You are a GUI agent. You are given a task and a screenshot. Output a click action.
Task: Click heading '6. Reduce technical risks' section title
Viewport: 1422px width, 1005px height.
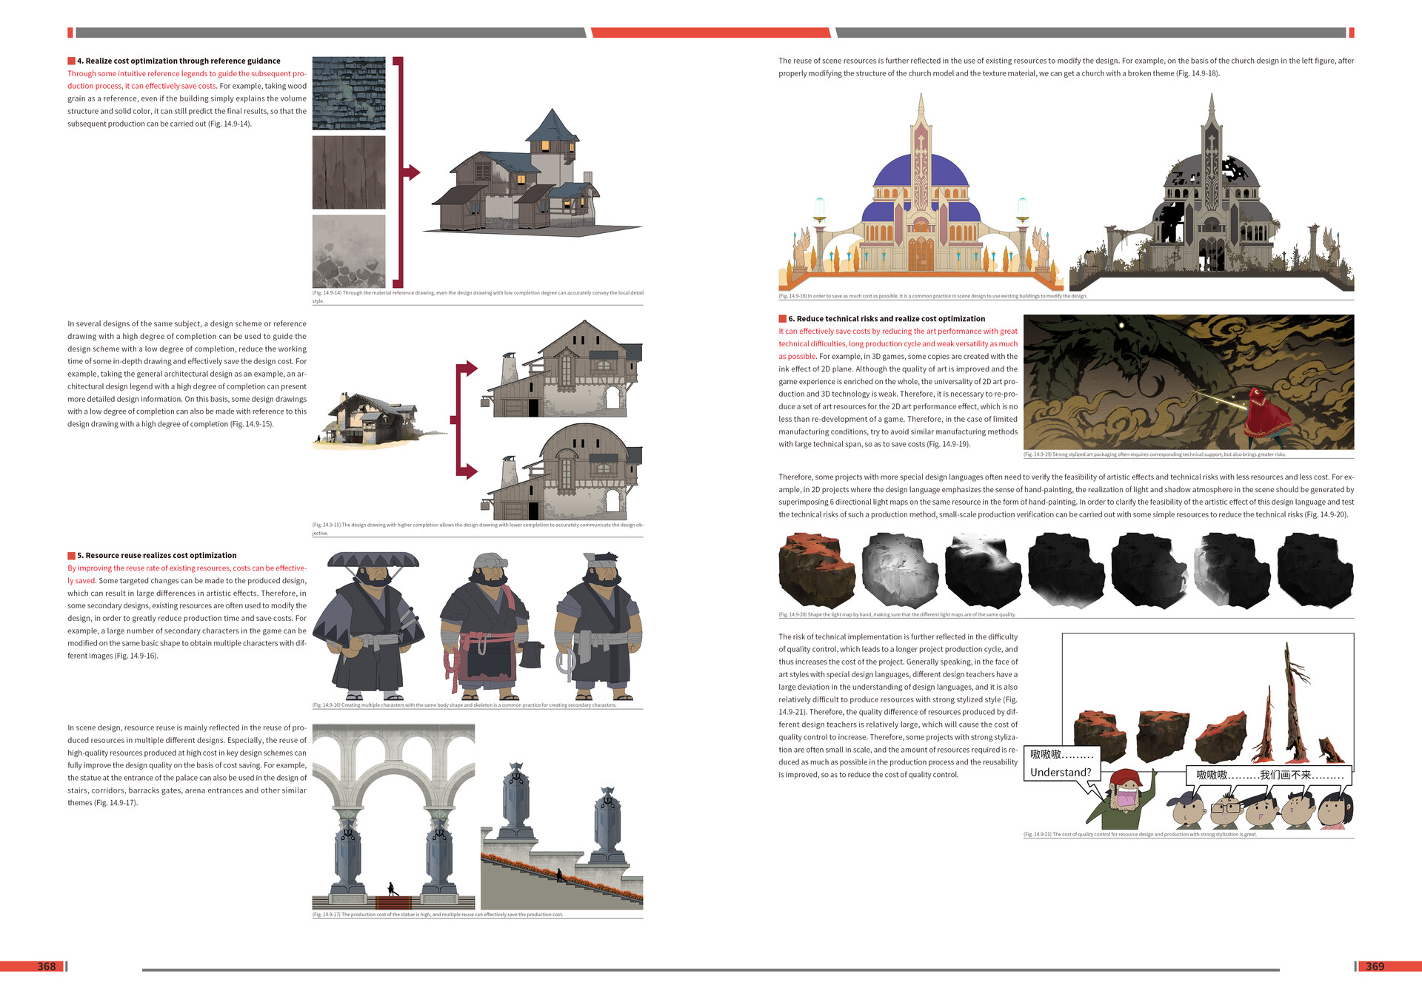(x=886, y=319)
